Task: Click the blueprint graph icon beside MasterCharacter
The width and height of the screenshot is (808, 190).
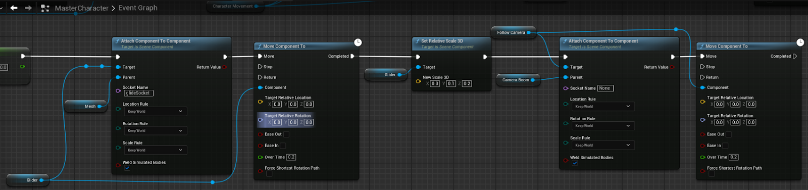Action: (x=45, y=8)
